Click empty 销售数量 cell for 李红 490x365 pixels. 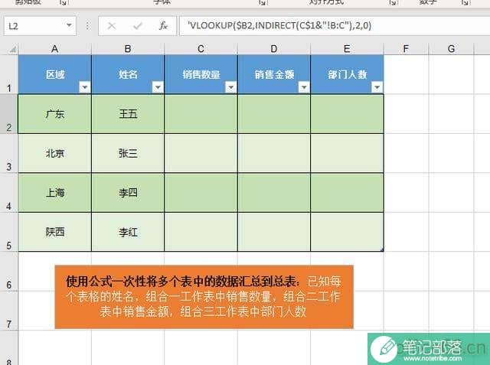pos(201,232)
